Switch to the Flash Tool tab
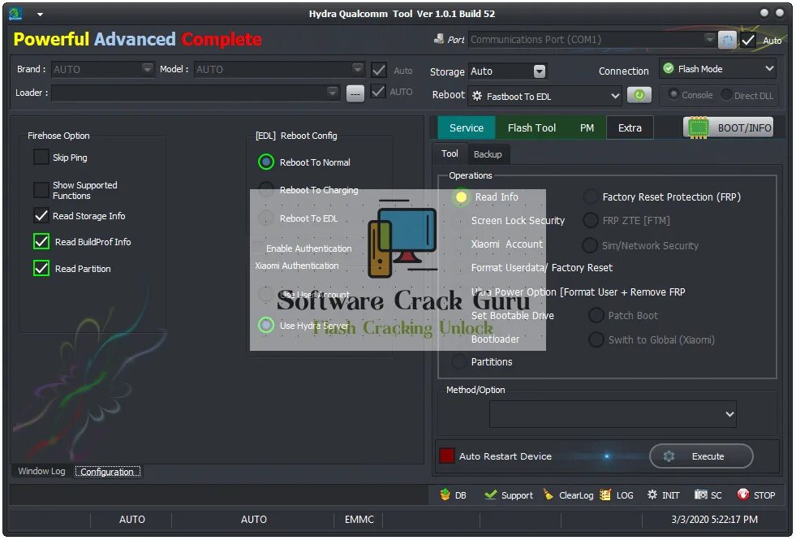Screen dimensions: 796x540 tap(531, 127)
